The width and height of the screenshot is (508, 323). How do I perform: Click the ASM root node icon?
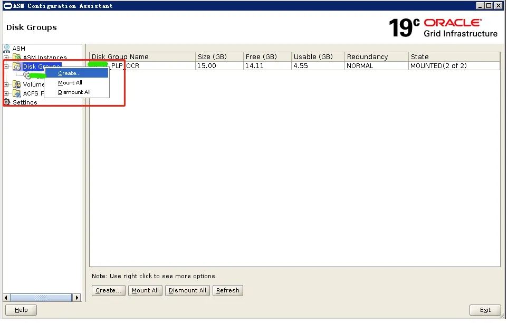coord(7,49)
